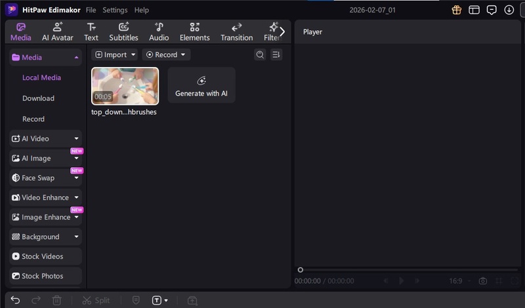This screenshot has width=525, height=308.
Task: Switch to the Transition tab
Action: pyautogui.click(x=236, y=31)
